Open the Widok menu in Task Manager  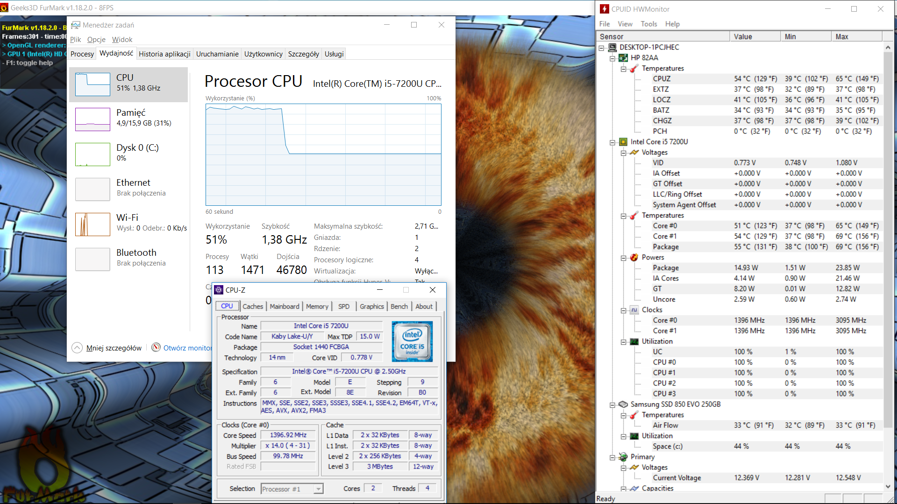point(122,40)
